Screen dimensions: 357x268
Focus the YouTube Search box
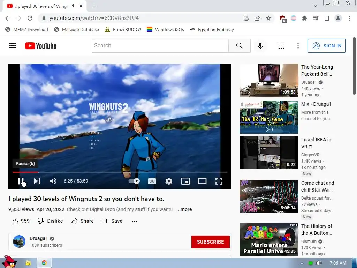[160, 46]
